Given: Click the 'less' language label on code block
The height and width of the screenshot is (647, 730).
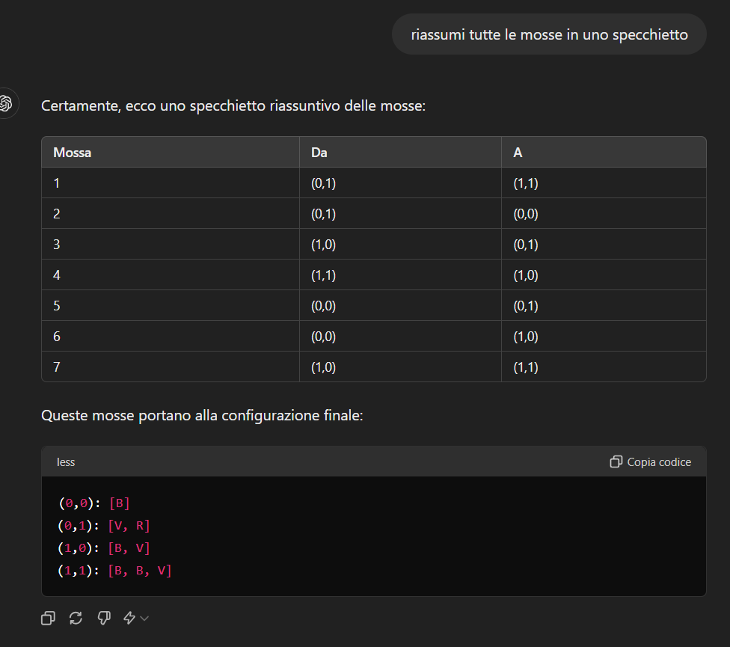Looking at the screenshot, I should tap(66, 462).
